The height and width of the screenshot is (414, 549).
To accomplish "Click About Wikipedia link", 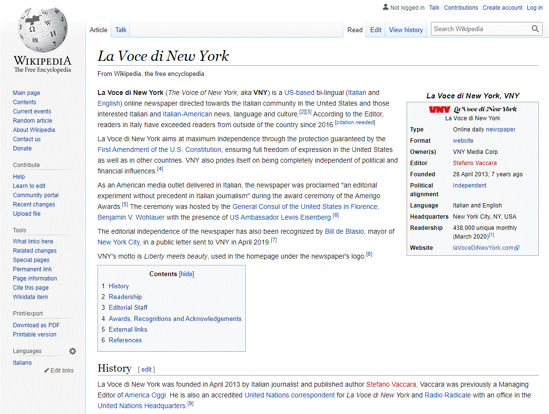I will click(34, 130).
